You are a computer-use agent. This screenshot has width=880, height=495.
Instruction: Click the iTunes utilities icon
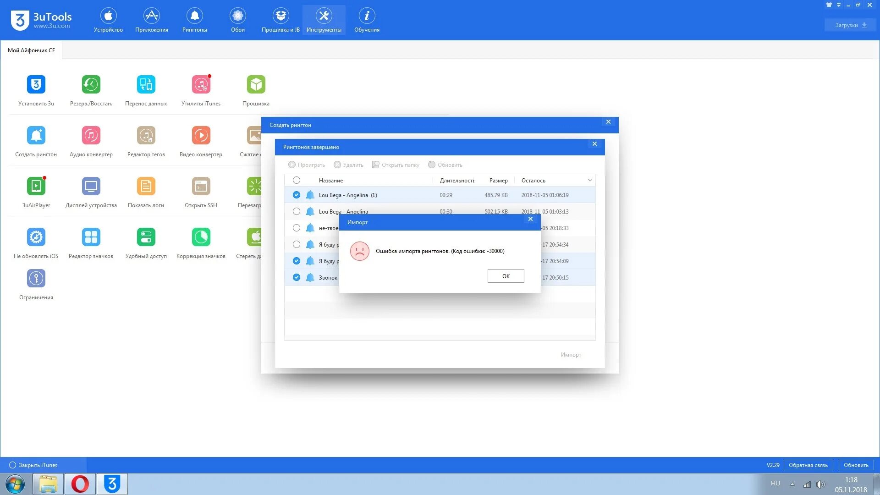coord(201,85)
